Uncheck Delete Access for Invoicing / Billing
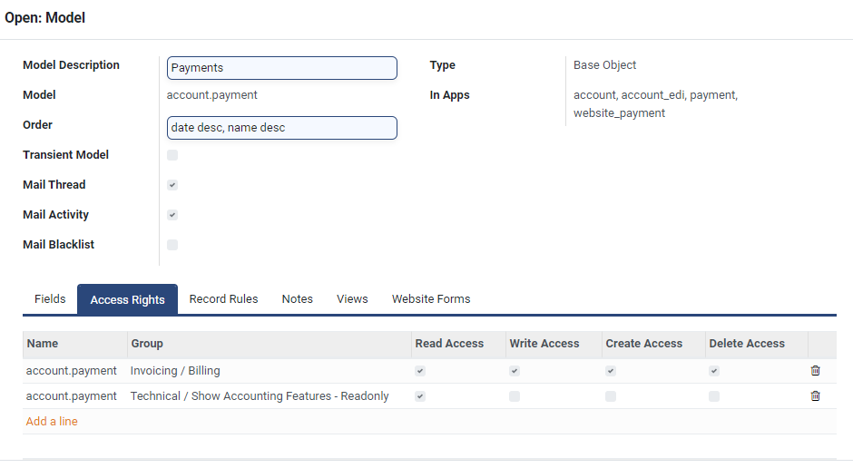The image size is (853, 468). coord(714,371)
